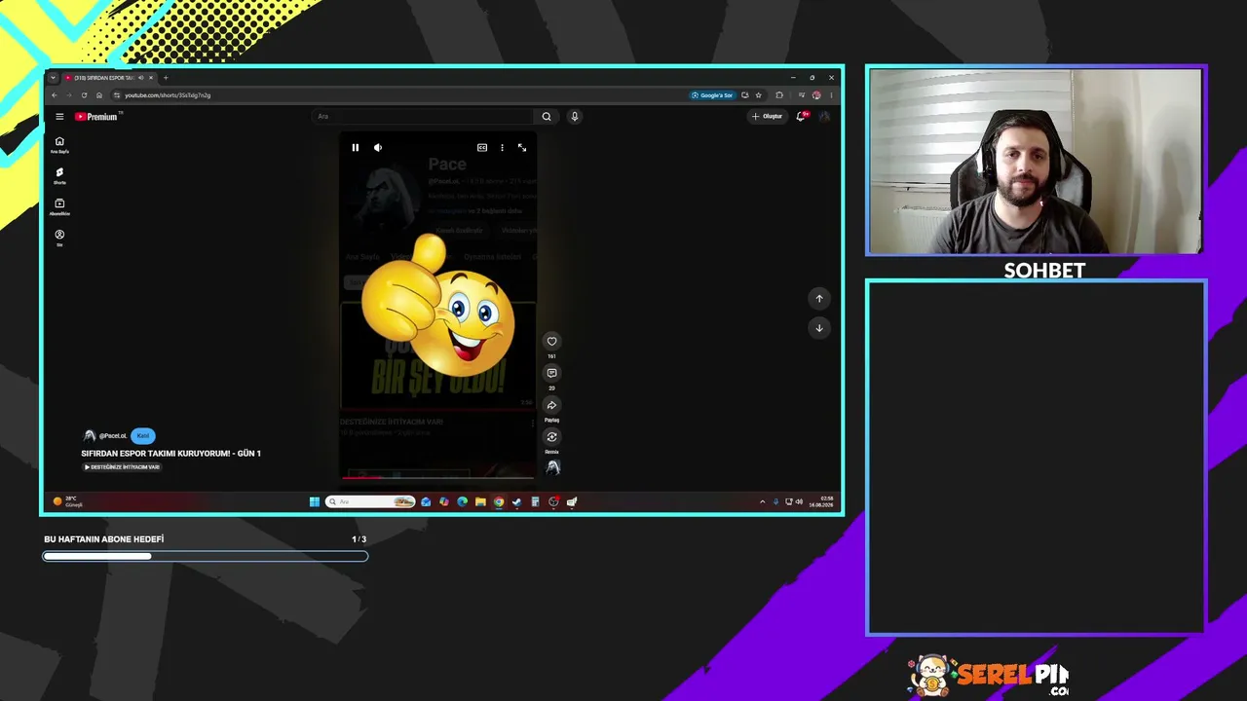Open the Siz page in the sidebar
This screenshot has width=1247, height=701.
coord(59,238)
